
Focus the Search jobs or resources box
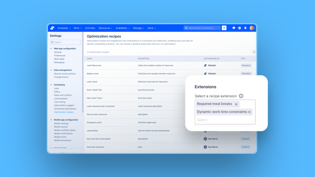click(x=202, y=28)
